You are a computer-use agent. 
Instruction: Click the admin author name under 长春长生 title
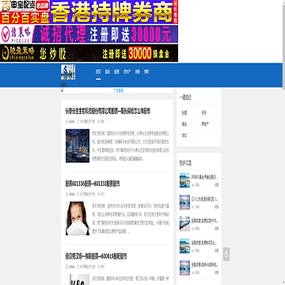coord(72,122)
